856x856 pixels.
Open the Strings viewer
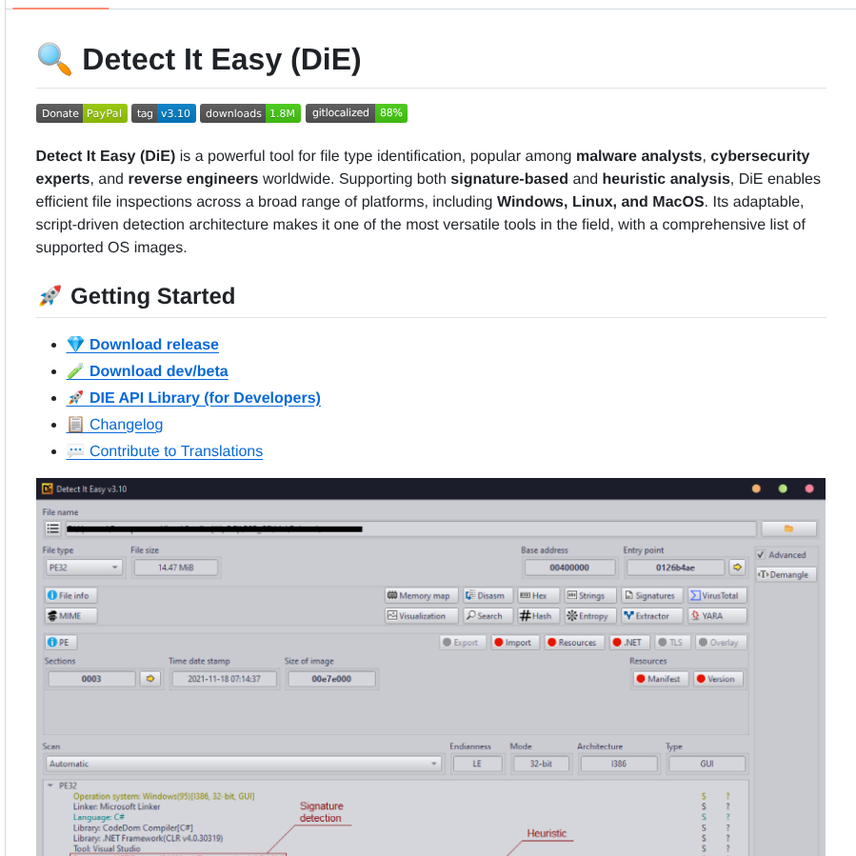(589, 594)
